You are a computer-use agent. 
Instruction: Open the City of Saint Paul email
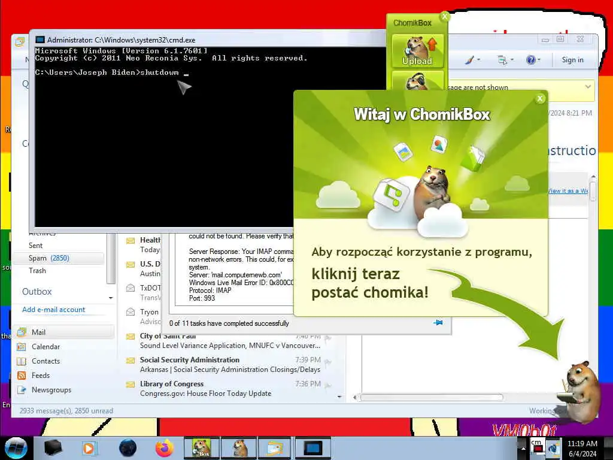coord(230,341)
